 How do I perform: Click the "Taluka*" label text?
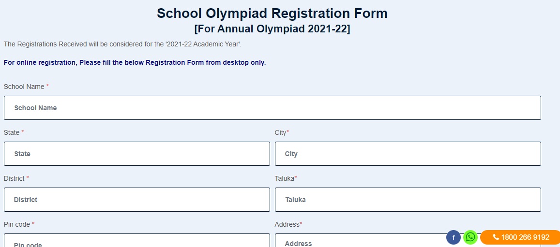pos(286,178)
